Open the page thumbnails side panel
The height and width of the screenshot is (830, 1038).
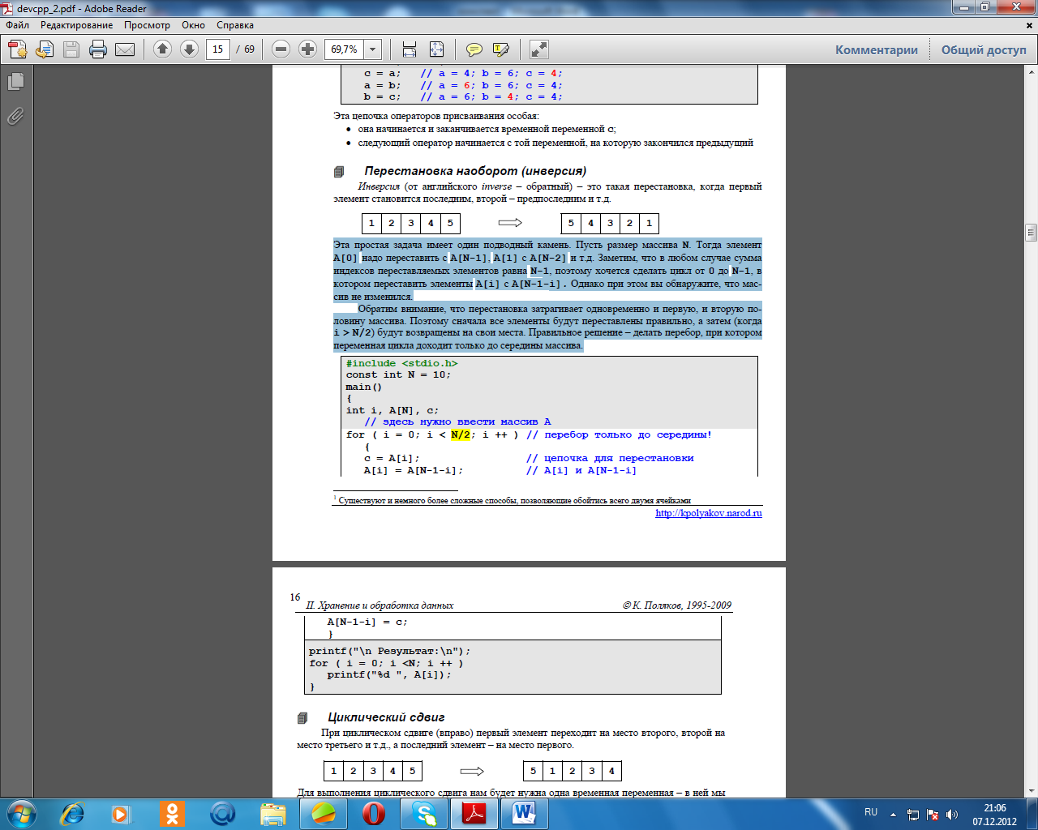tap(15, 81)
